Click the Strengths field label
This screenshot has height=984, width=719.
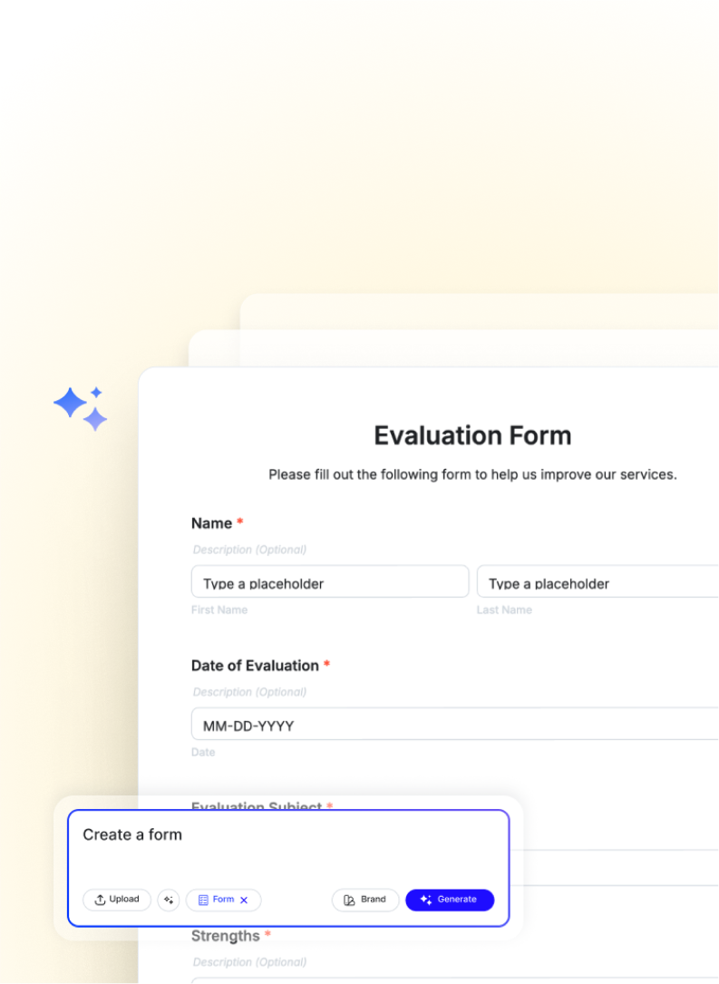(x=225, y=936)
